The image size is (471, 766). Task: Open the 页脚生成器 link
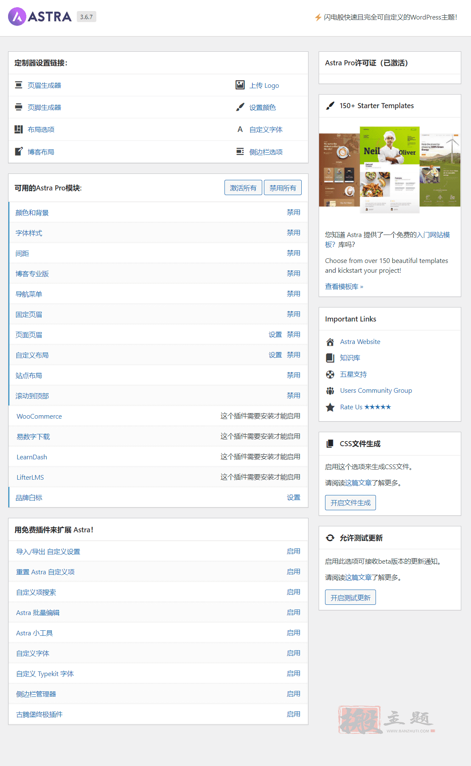point(44,107)
